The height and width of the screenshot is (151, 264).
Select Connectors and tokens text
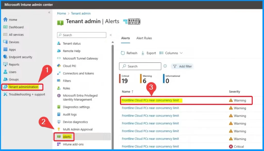pos(78,73)
